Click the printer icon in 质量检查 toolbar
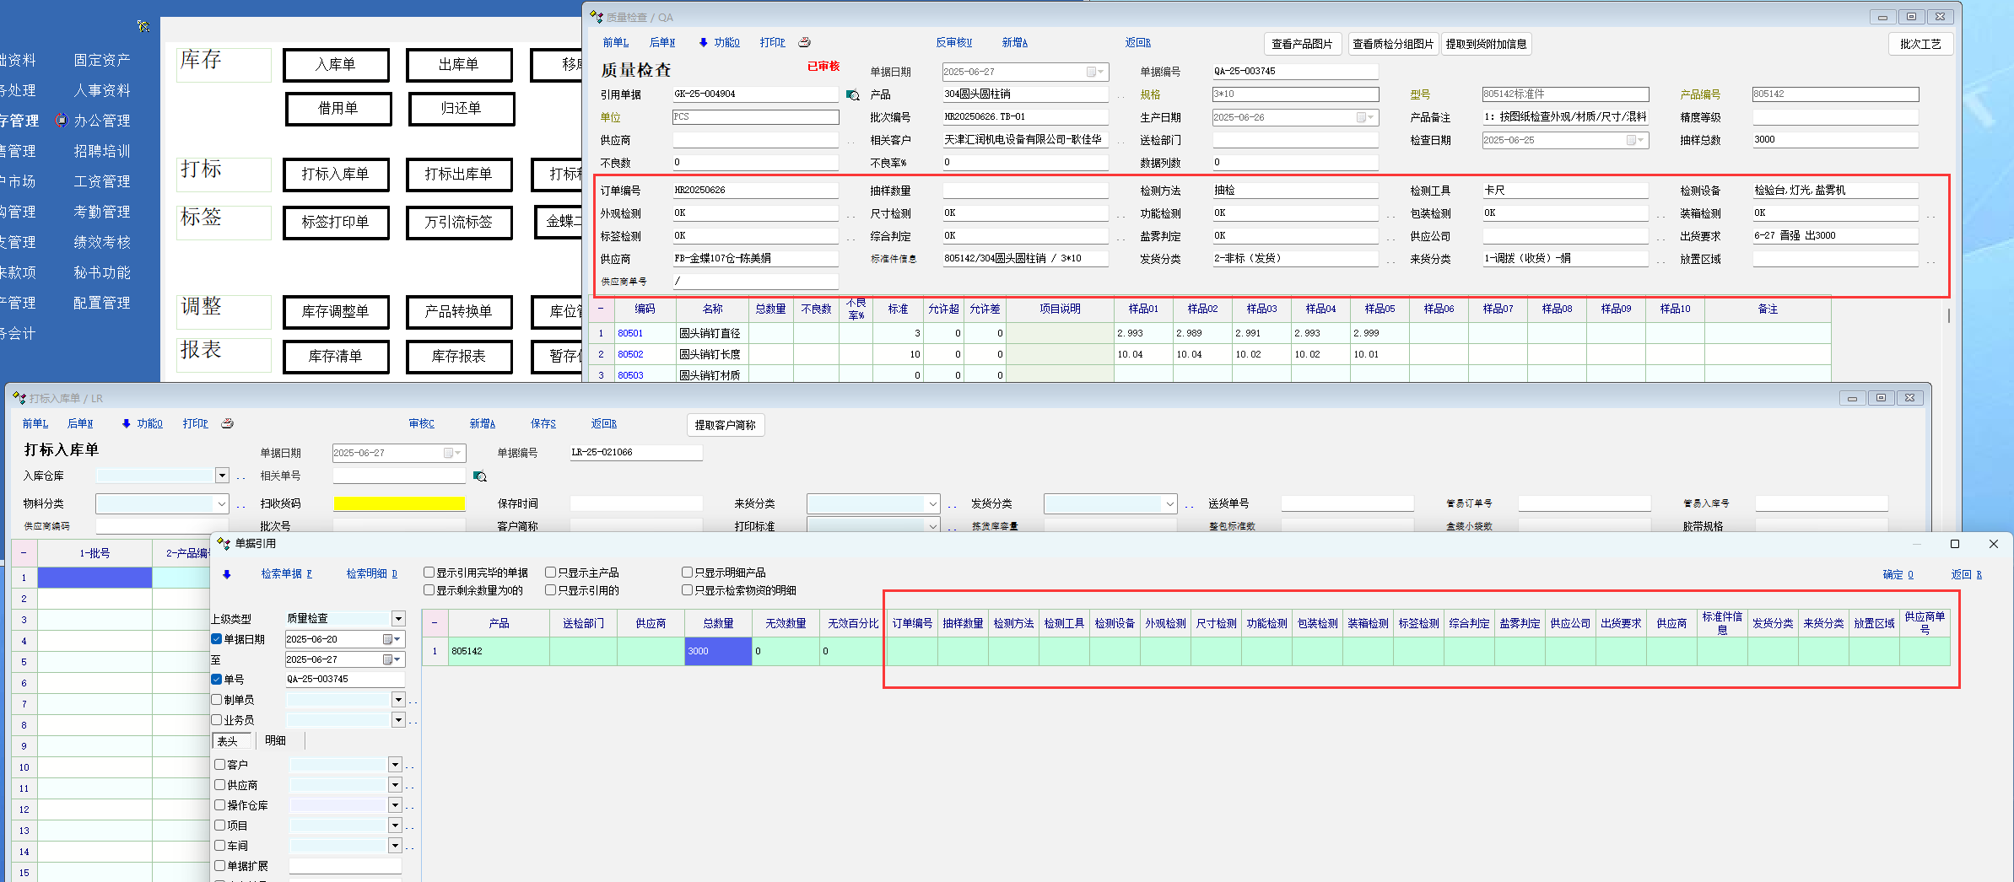The image size is (2014, 882). [804, 42]
